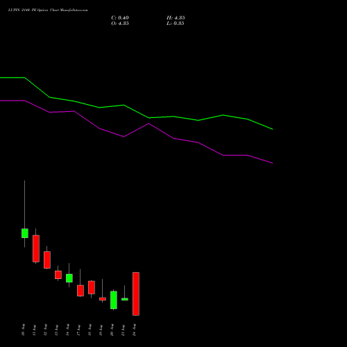Click the red candlestick for 17 Aug
The width and height of the screenshot is (347, 347).
coord(81,291)
